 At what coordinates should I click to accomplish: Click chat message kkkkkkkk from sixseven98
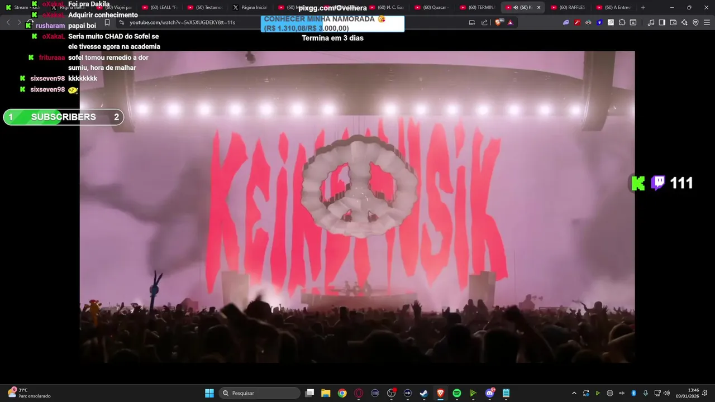click(x=83, y=79)
